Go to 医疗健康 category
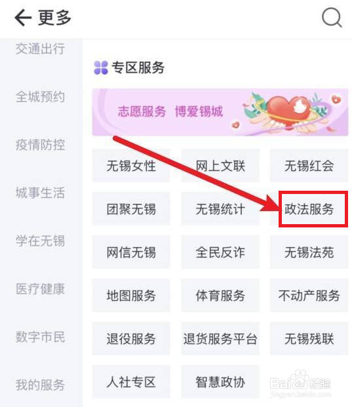This screenshot has width=352, height=407. 40,289
